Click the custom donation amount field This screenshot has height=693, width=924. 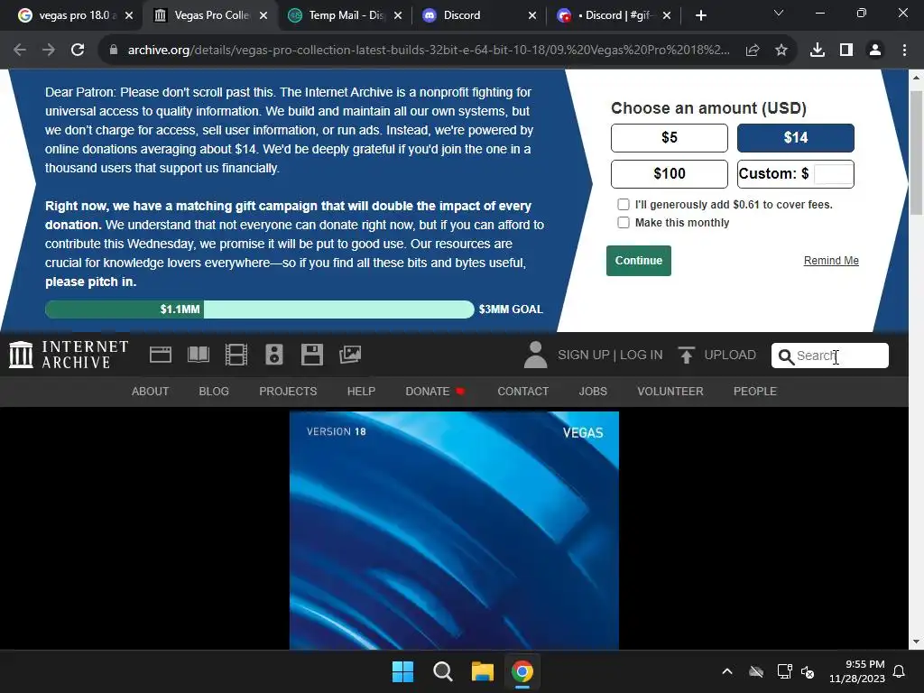(833, 174)
